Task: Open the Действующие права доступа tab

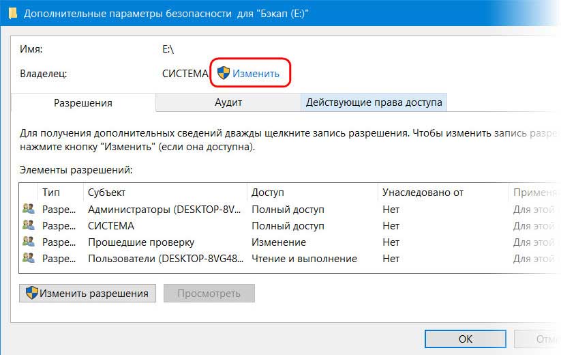Action: point(374,102)
